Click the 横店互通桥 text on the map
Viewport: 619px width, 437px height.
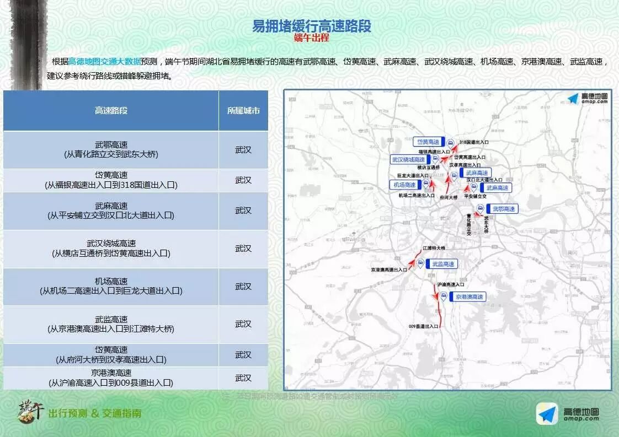coord(429,168)
